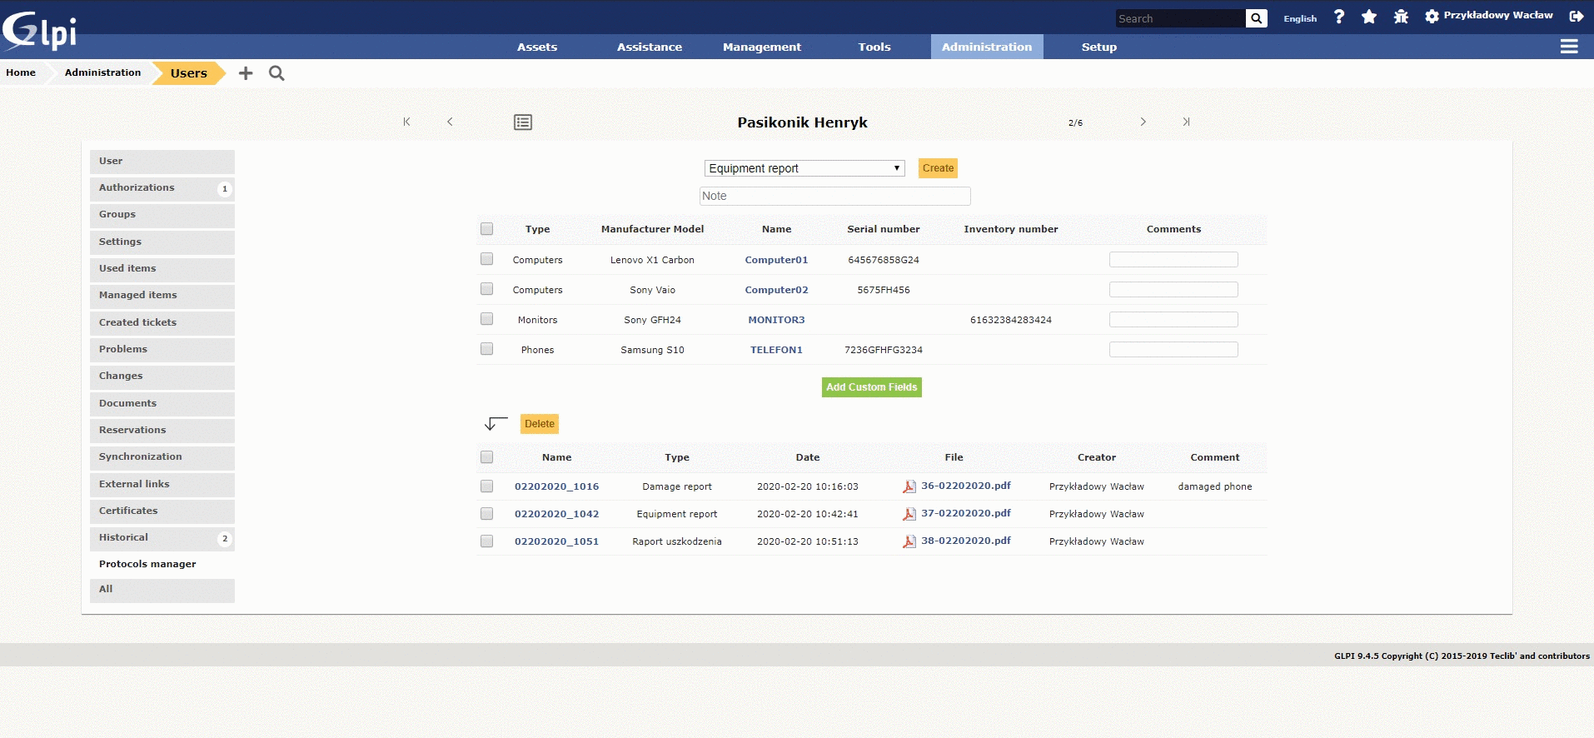Focus the header Search field
Viewport: 1594px width, 738px height.
point(1181,18)
